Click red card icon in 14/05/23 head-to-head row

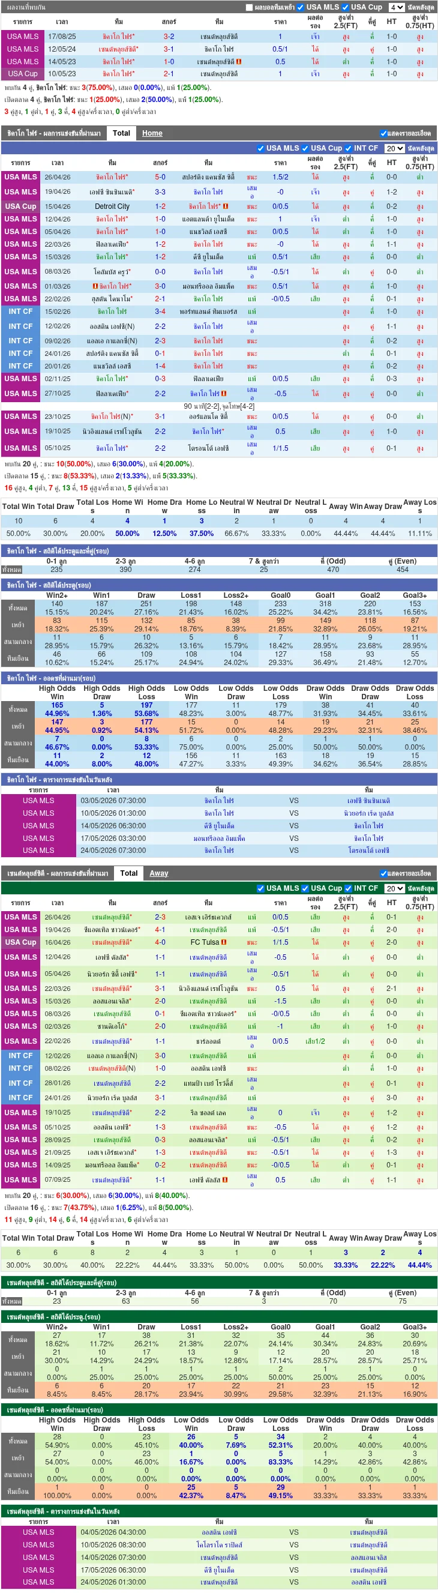238,62
